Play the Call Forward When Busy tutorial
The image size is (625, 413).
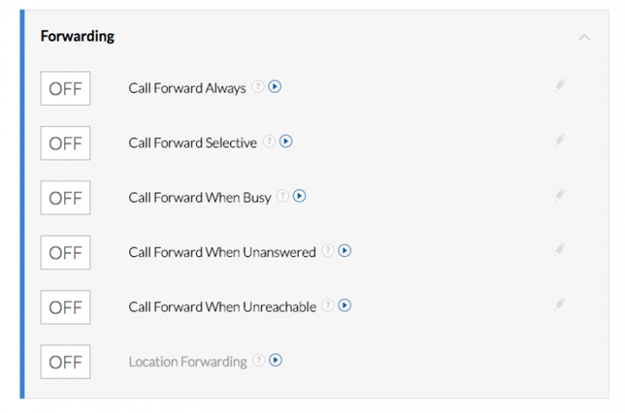point(299,196)
